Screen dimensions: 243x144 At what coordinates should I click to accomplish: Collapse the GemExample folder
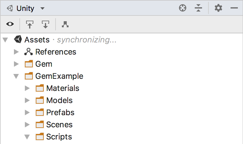[16, 76]
